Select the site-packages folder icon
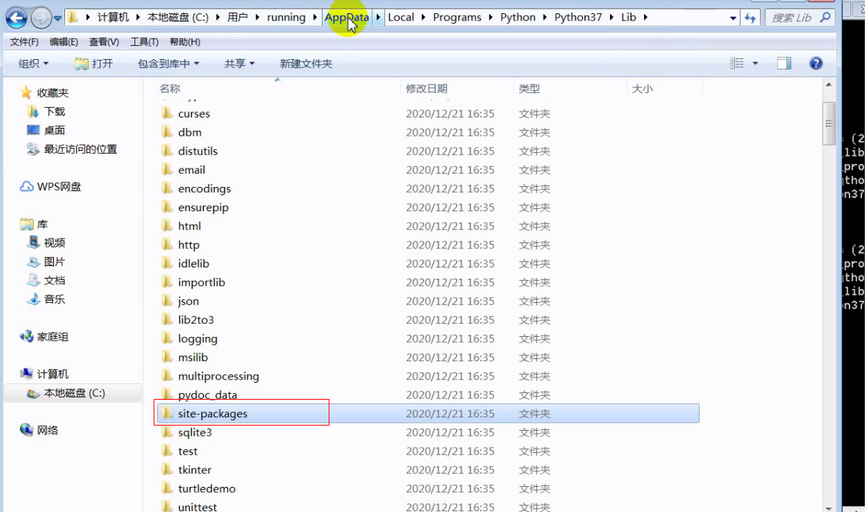The width and height of the screenshot is (865, 512). (x=167, y=413)
